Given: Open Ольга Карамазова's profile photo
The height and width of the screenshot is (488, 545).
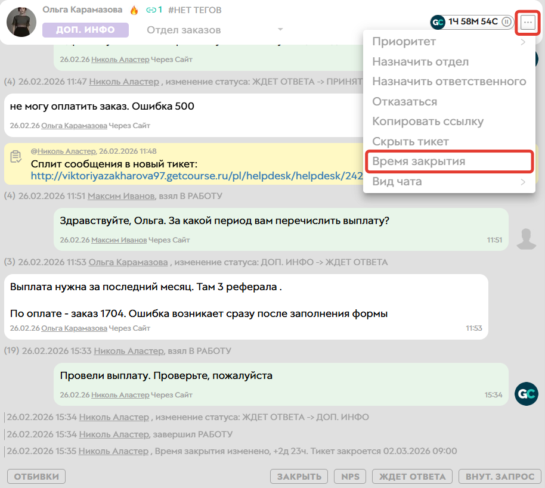Looking at the screenshot, I should (x=21, y=22).
